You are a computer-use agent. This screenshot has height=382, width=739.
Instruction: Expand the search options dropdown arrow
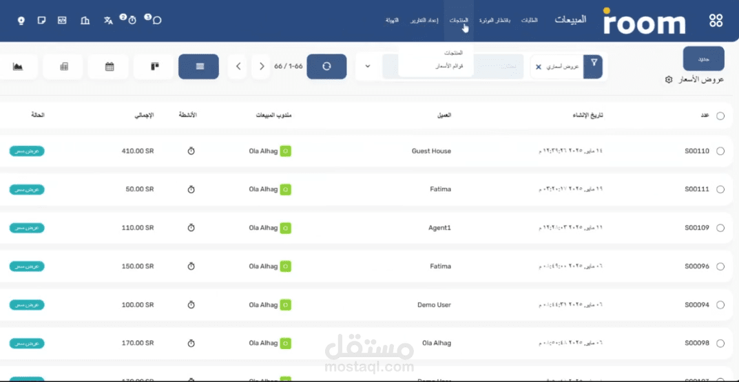click(x=368, y=66)
